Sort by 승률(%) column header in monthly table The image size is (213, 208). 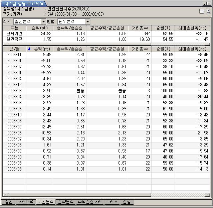(x=163, y=49)
